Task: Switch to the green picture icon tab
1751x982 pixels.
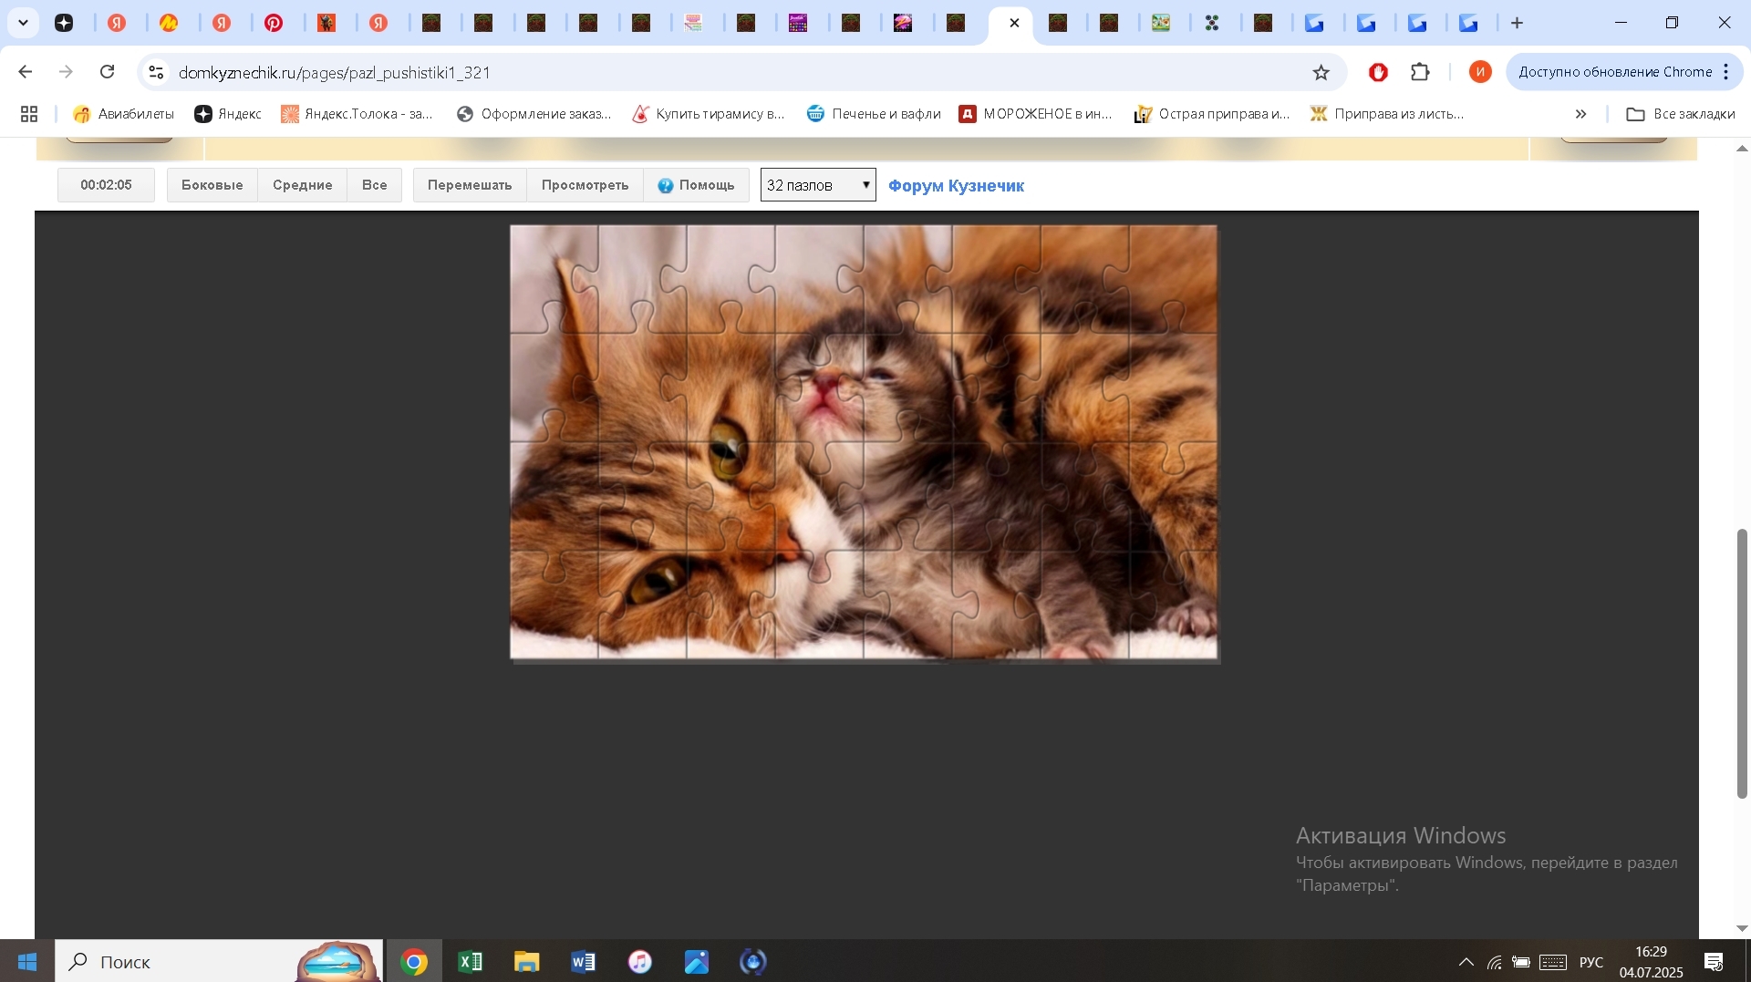Action: [x=1161, y=23]
